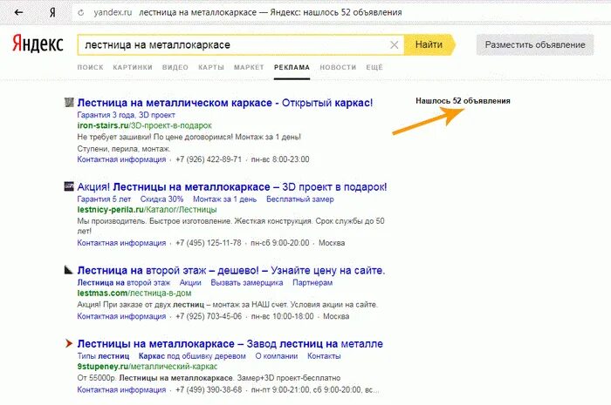The image size is (611, 405).
Task: Open the О компании sitelink
Action: coord(277,356)
